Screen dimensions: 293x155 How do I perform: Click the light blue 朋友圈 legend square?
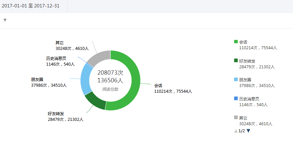(236, 80)
